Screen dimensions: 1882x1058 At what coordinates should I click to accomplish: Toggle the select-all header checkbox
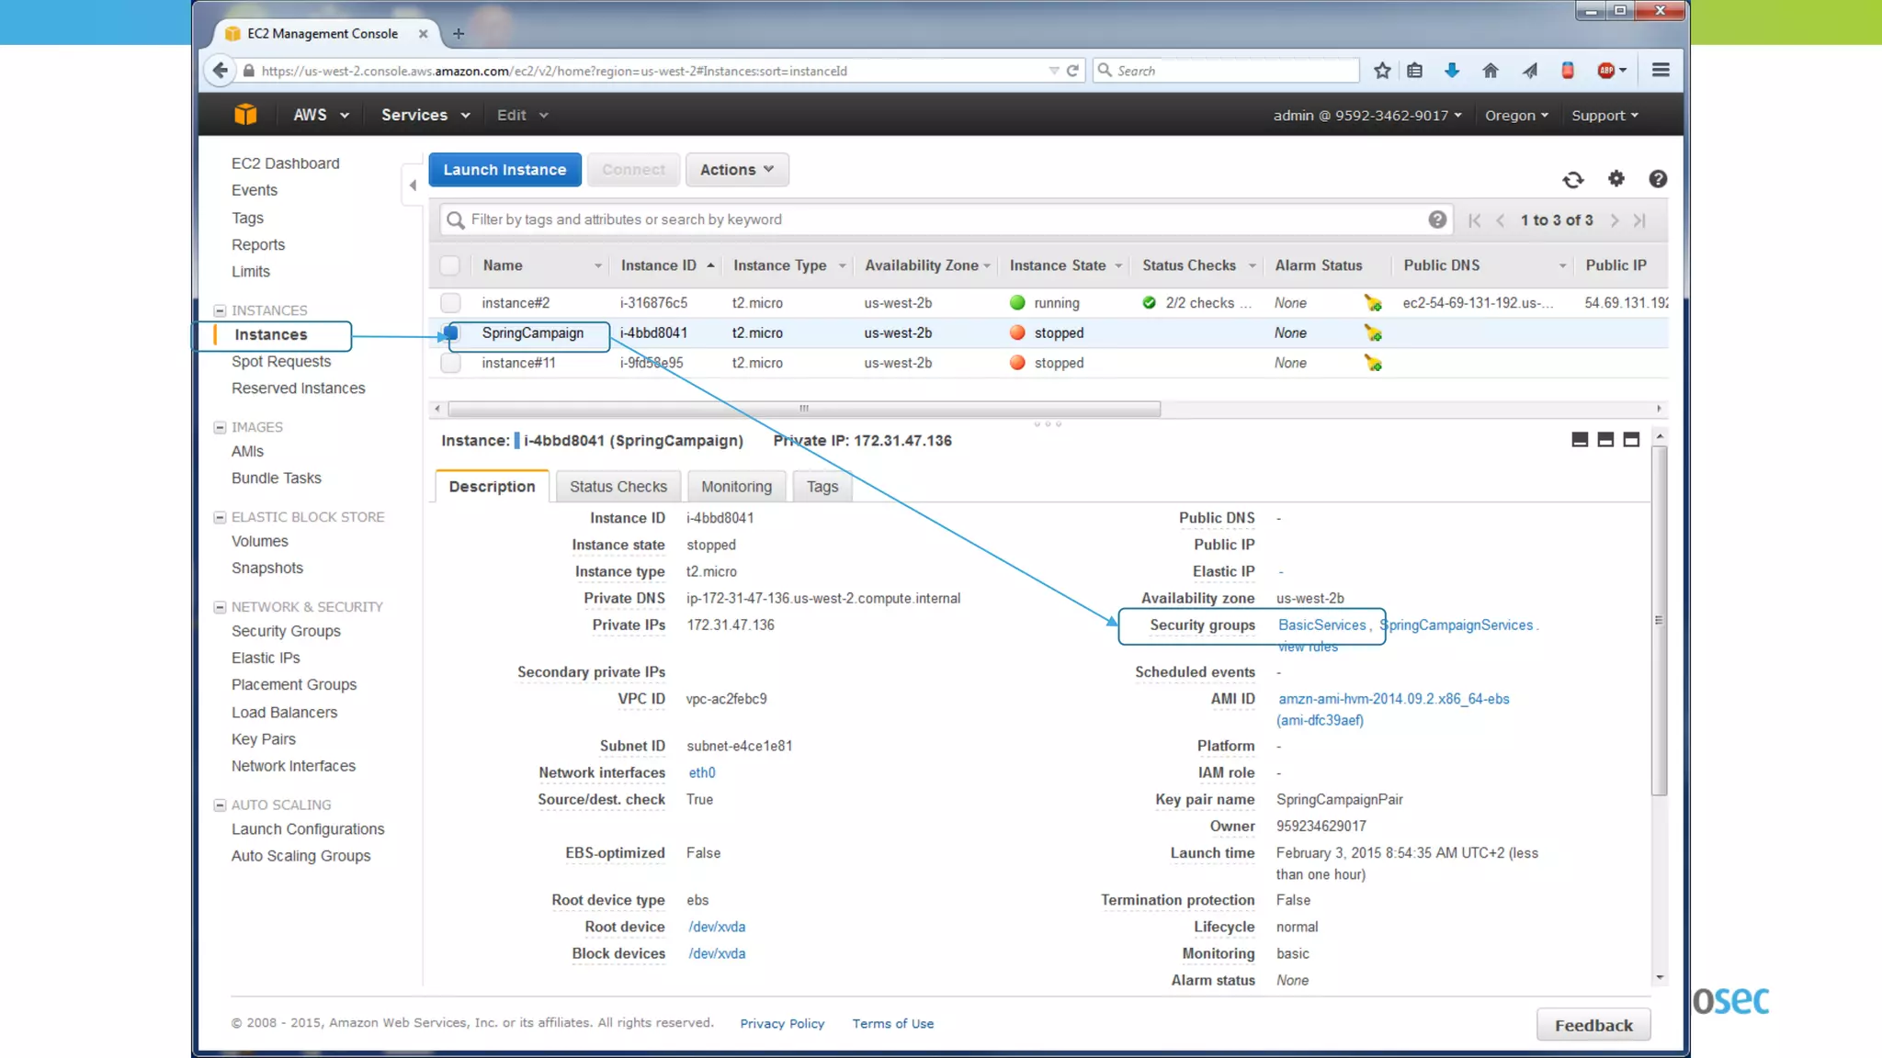tap(450, 265)
